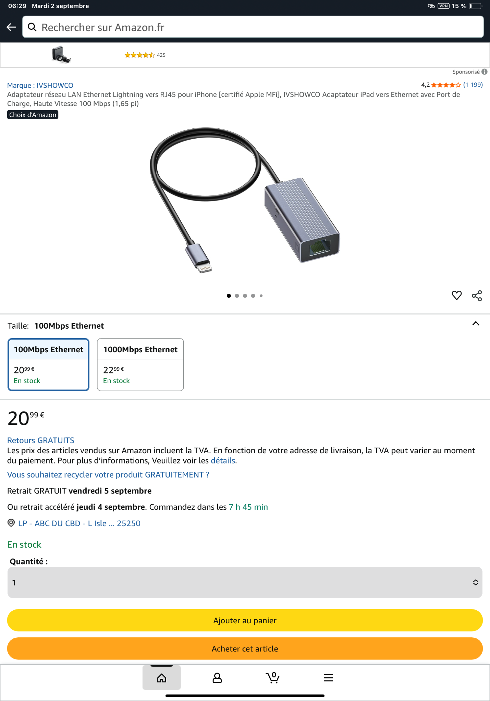Image resolution: width=490 pixels, height=701 pixels.
Task: Click Ajouter au panier button
Action: point(245,621)
